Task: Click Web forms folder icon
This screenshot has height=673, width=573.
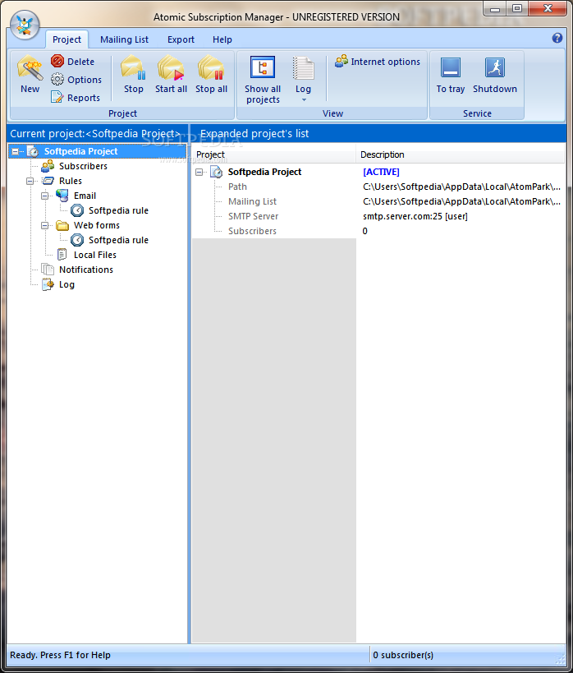Action: (62, 225)
